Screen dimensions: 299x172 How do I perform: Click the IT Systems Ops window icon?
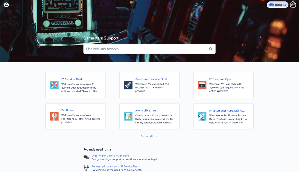pyautogui.click(x=202, y=85)
